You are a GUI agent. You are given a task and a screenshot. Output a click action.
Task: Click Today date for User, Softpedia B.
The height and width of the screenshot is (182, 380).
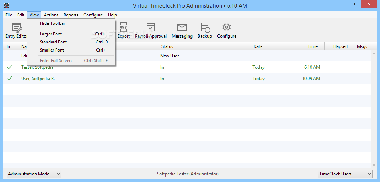[x=258, y=79]
